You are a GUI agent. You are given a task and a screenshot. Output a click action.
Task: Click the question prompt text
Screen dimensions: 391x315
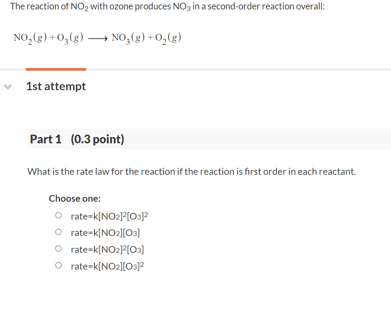click(x=192, y=171)
